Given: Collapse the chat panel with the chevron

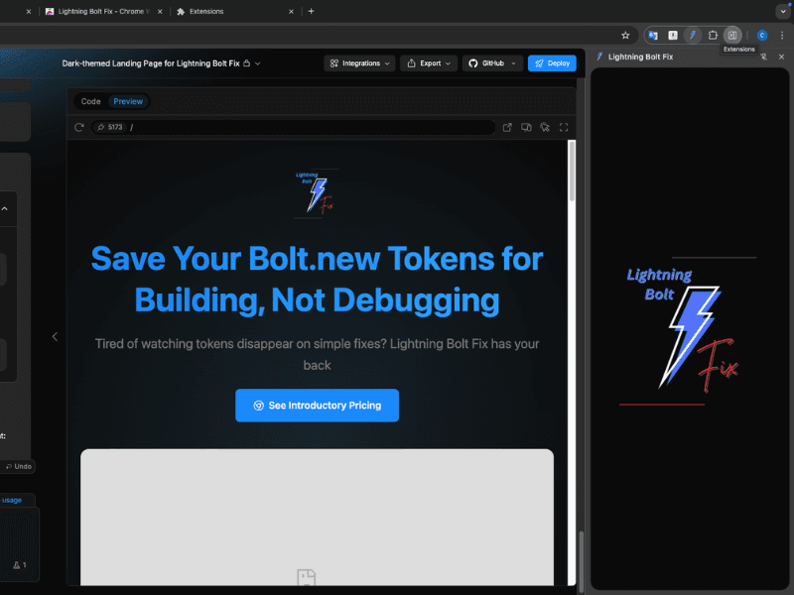Looking at the screenshot, I should [x=55, y=336].
